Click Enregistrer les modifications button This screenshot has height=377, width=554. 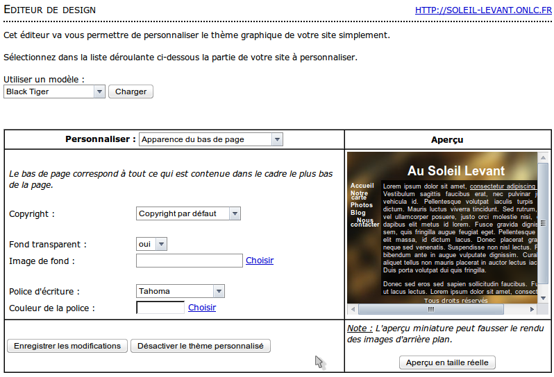click(67, 346)
